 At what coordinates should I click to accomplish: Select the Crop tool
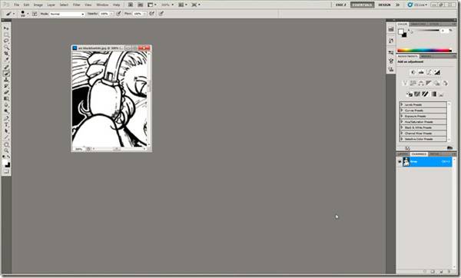point(6,54)
